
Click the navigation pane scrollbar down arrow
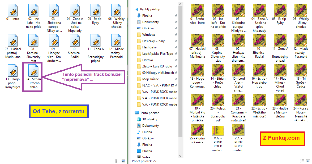click(181, 156)
